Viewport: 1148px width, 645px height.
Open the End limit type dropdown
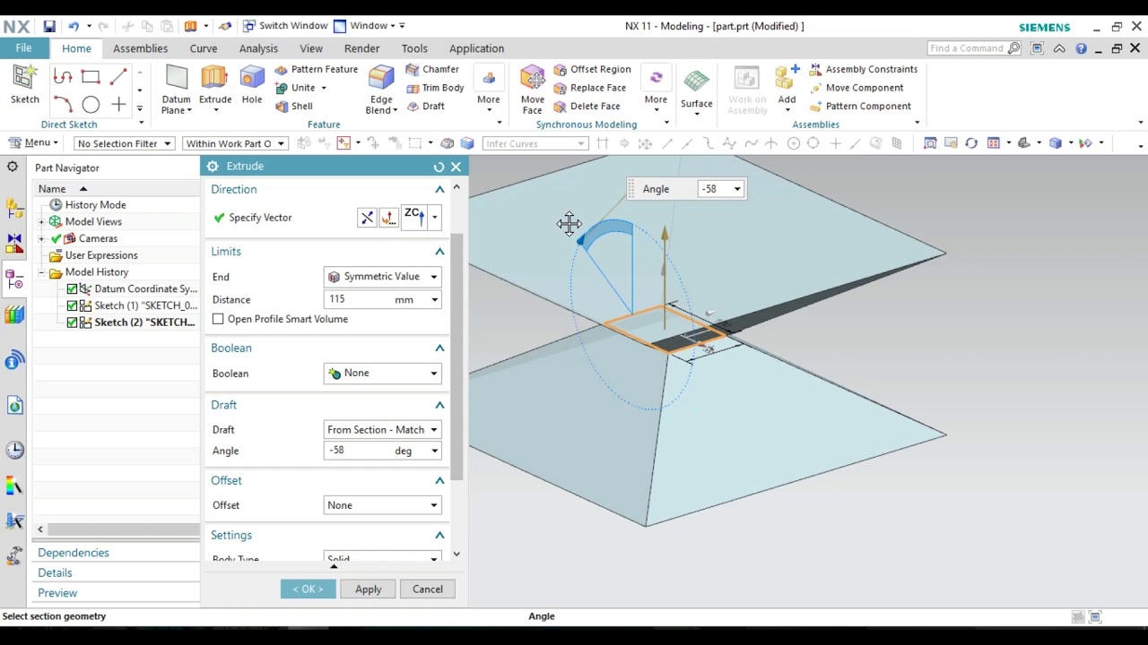382,277
